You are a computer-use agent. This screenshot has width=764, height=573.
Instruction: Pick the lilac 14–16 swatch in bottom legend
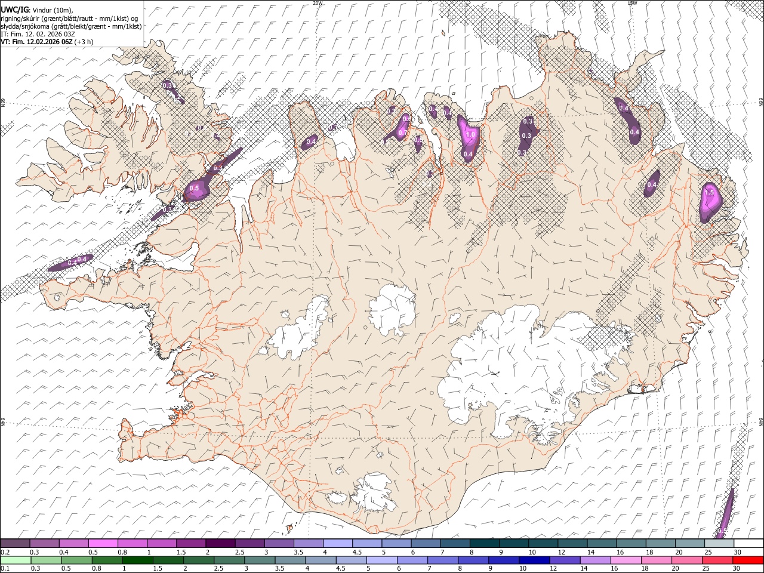click(x=596, y=560)
